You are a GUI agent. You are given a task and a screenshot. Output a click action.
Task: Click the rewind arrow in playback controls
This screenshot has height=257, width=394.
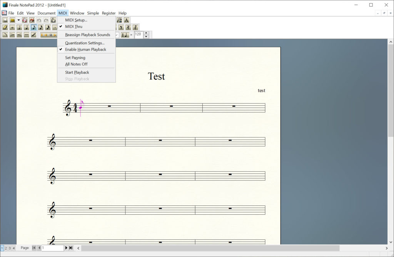click(x=46, y=35)
